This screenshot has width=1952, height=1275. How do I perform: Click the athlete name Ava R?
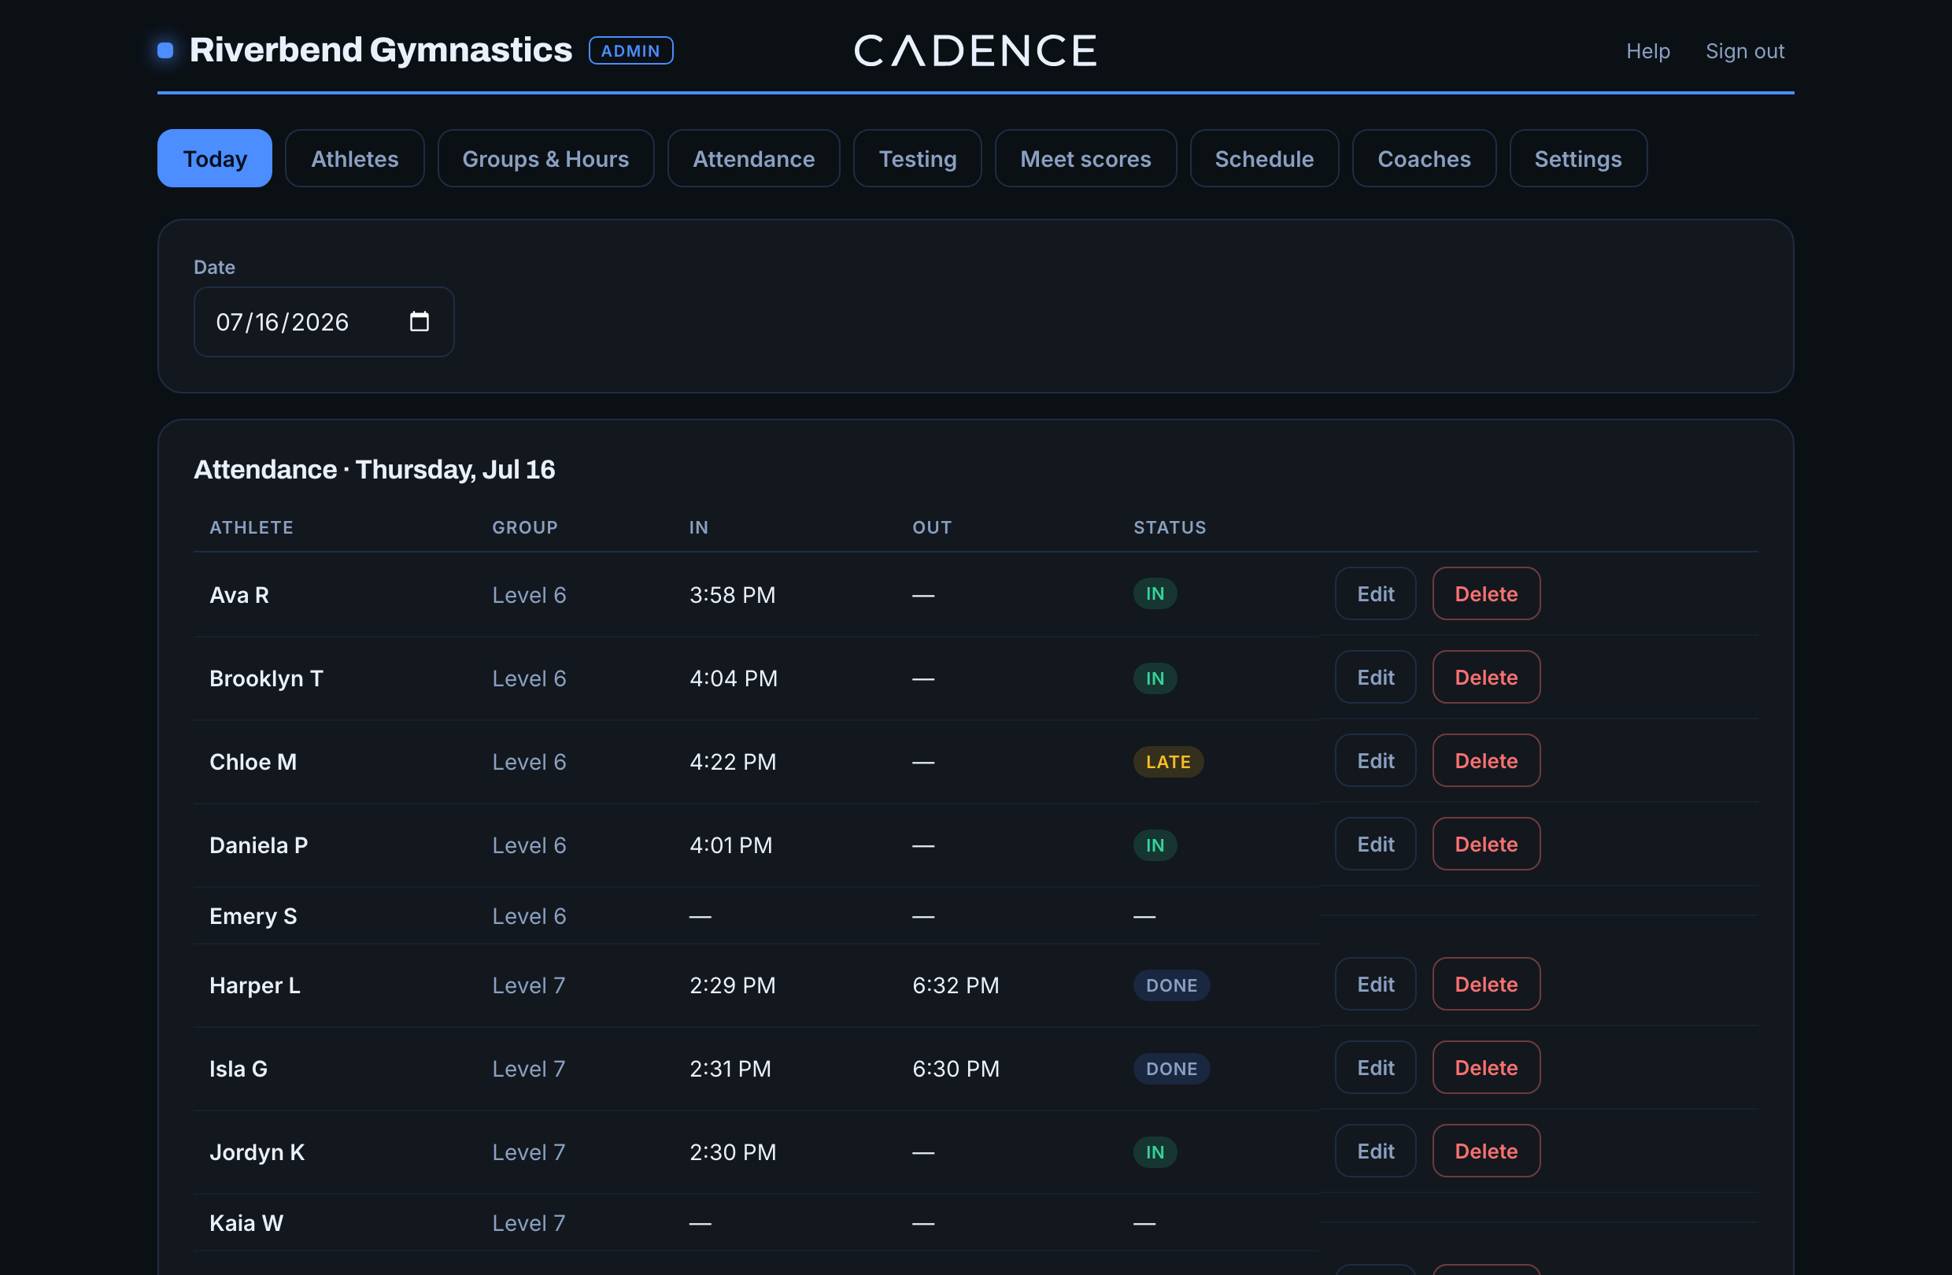tap(239, 594)
